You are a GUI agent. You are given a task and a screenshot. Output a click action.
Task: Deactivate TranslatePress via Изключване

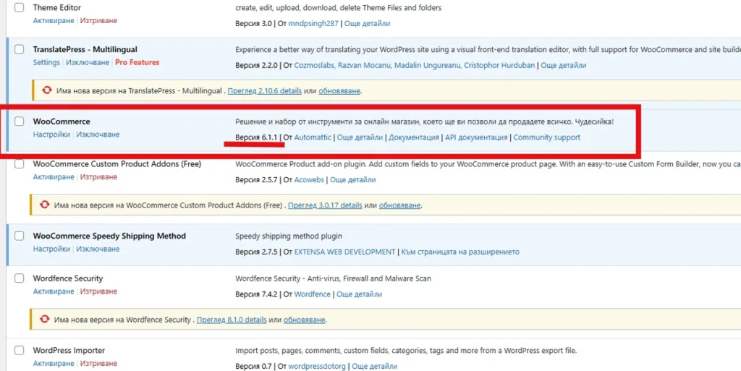[88, 62]
